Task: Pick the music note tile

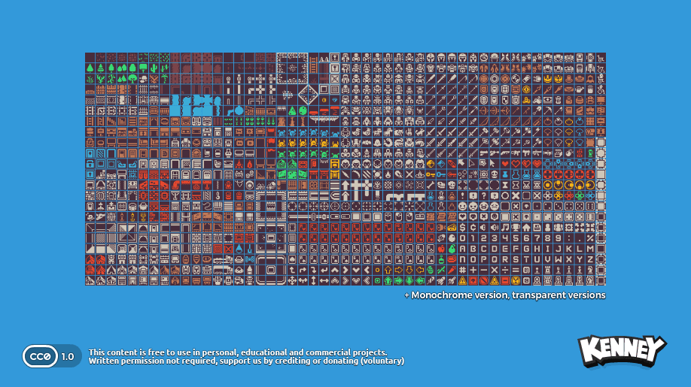Action: [505, 228]
